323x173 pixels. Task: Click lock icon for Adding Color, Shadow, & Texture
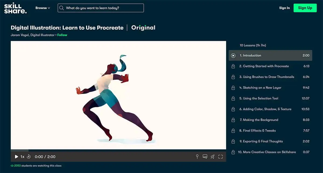click(x=233, y=109)
